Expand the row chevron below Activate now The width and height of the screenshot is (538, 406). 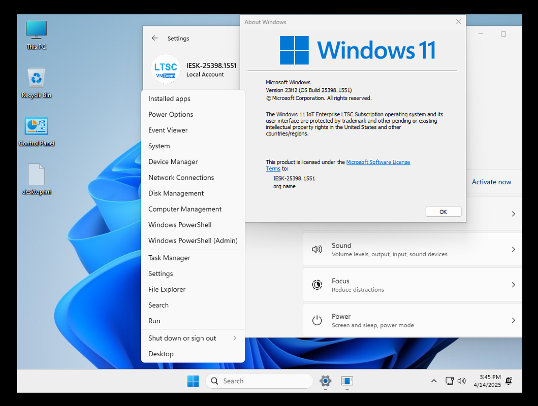513,214
